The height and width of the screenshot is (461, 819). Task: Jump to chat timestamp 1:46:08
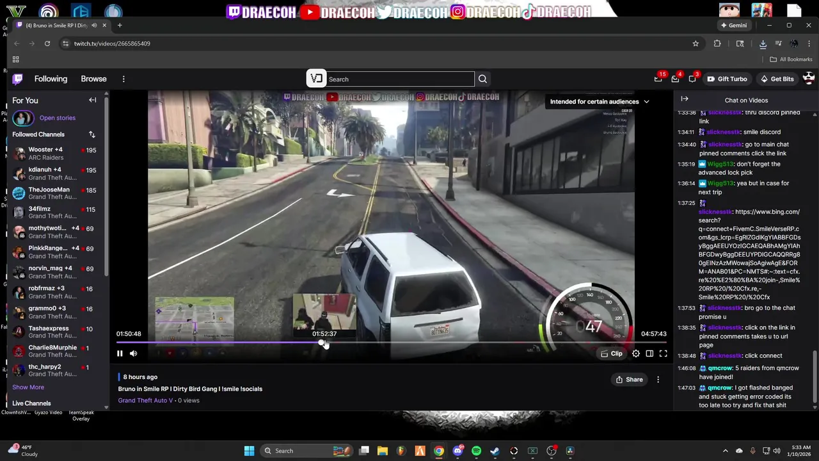pos(687,368)
